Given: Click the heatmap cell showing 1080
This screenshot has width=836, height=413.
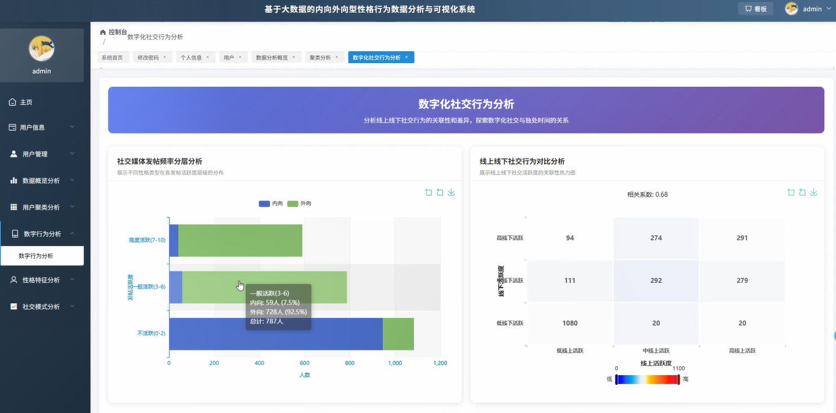Looking at the screenshot, I should [x=570, y=323].
